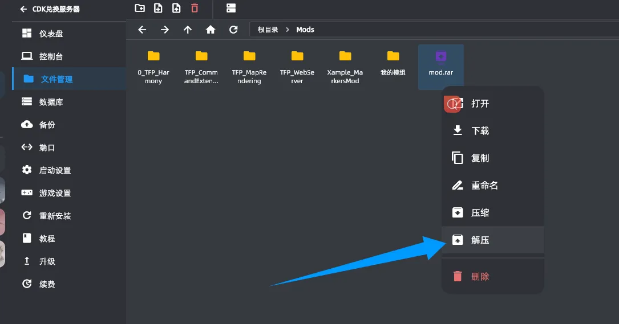The width and height of the screenshot is (619, 324).
Task: Select the TFP_WebServer folder
Action: [x=297, y=67]
